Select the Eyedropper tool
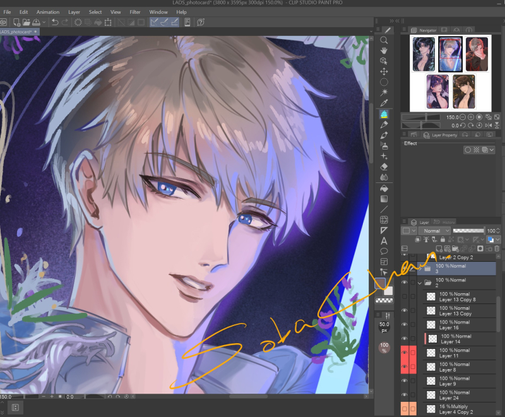Viewport: 505px width, 417px height. 384,103
